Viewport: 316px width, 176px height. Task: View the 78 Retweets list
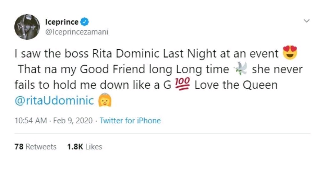point(35,147)
